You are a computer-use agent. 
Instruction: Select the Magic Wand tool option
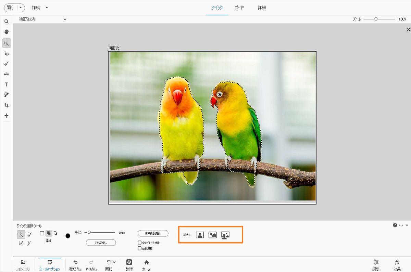coord(29,243)
